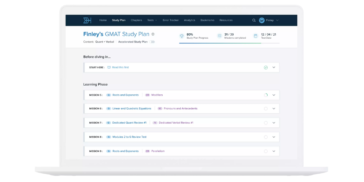Click the green completed check on Start Here
This screenshot has width=364, height=182.
coord(266,67)
